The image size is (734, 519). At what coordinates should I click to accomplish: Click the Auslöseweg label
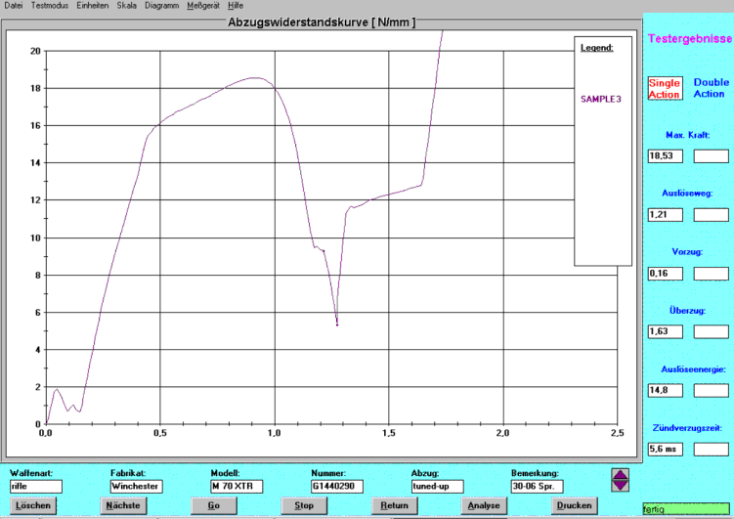pyautogui.click(x=687, y=194)
